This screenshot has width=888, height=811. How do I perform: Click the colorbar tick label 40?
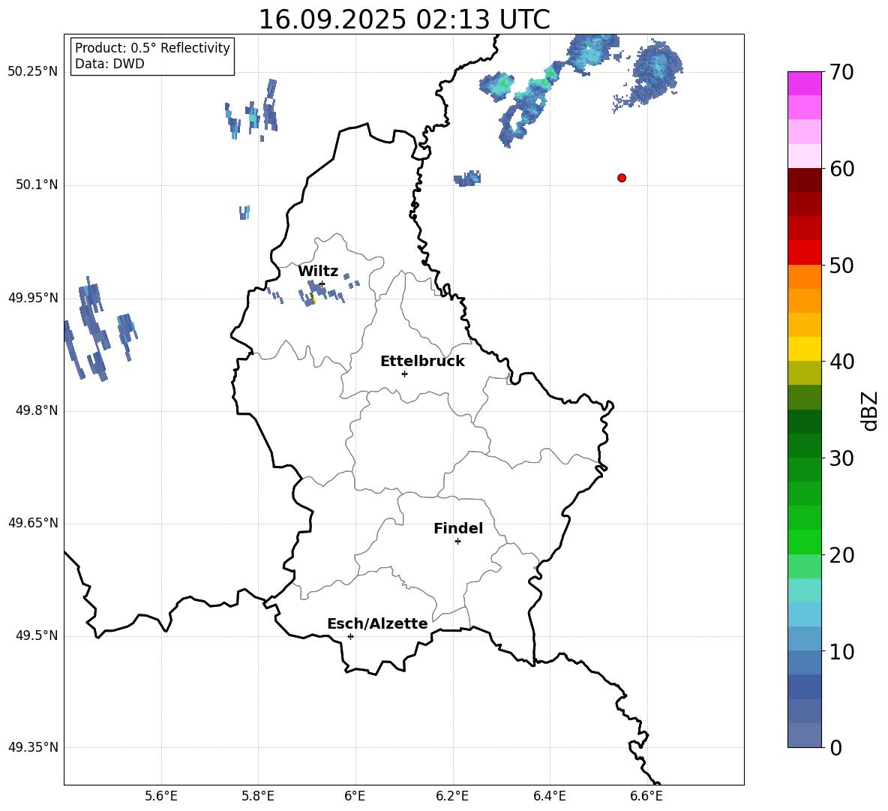click(841, 362)
